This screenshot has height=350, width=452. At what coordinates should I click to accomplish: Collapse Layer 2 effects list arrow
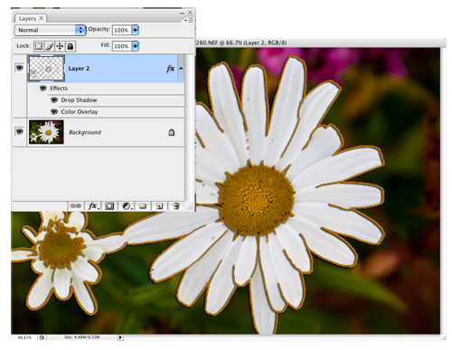point(181,69)
